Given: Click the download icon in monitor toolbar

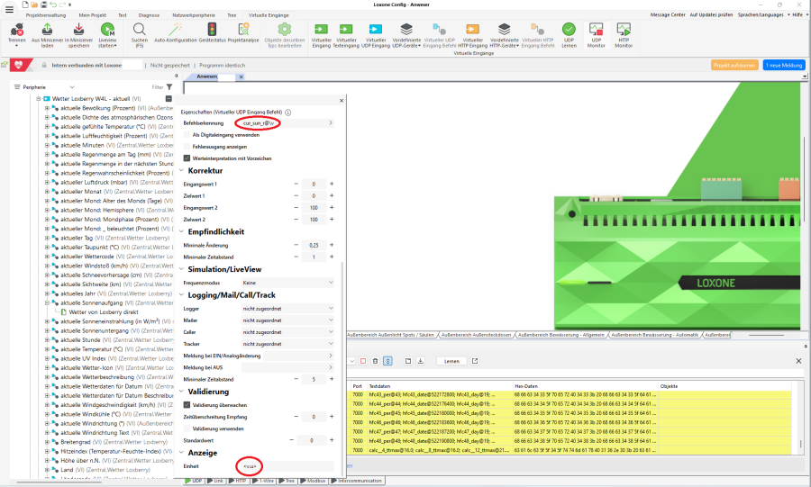Looking at the screenshot, I should [x=421, y=361].
